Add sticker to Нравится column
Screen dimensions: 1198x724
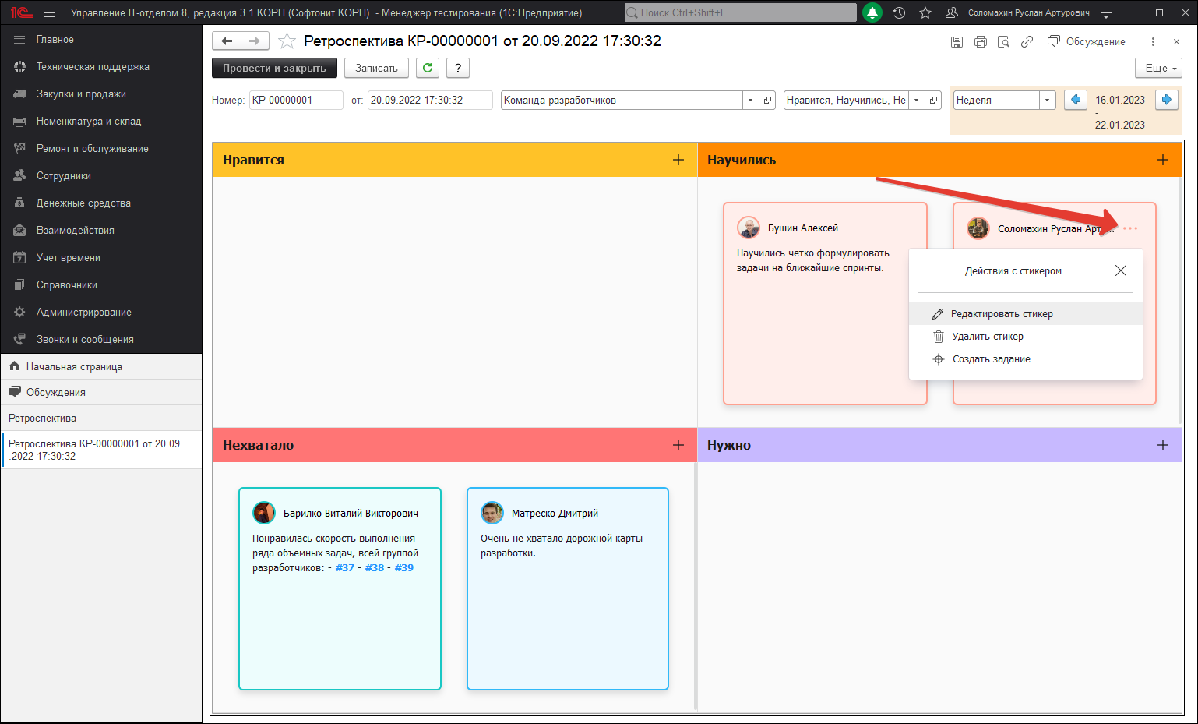point(678,160)
